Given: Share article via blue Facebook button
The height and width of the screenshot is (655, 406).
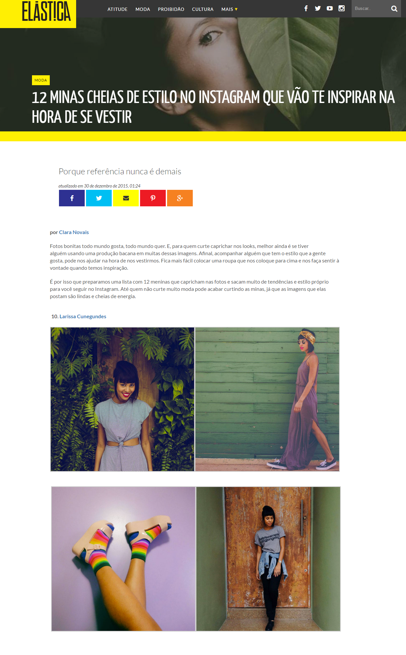Looking at the screenshot, I should [72, 198].
